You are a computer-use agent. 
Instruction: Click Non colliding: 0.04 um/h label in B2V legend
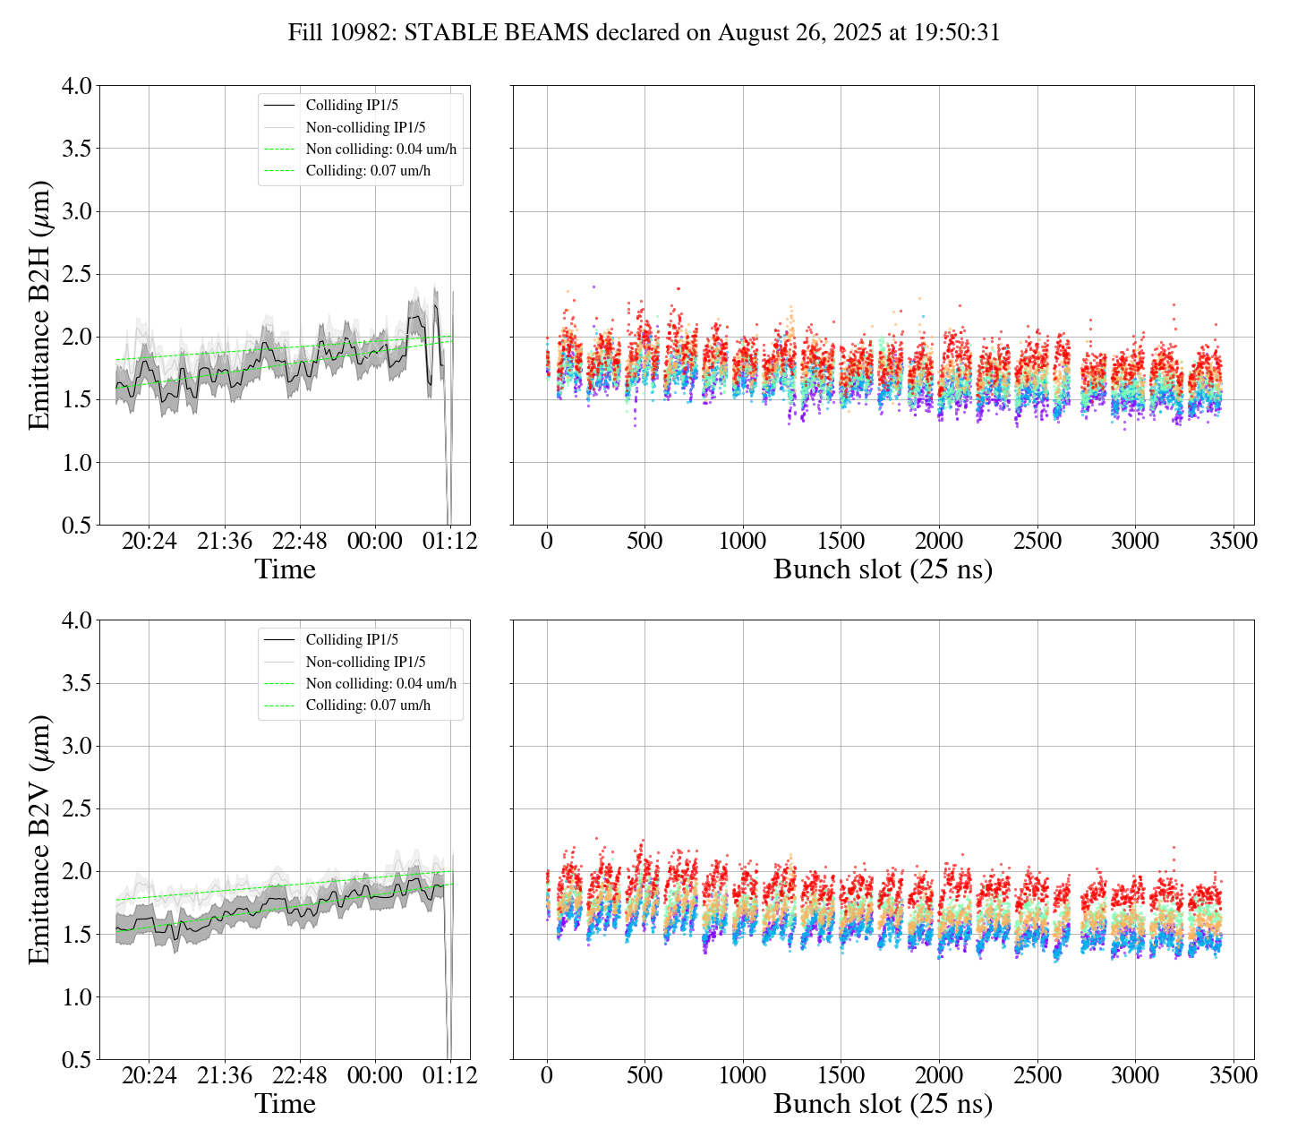pos(380,683)
